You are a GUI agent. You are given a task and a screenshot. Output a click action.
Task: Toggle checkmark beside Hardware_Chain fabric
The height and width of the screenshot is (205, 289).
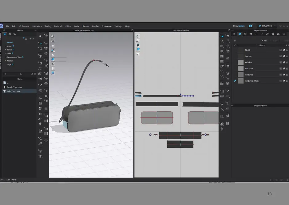pyautogui.click(x=235, y=81)
